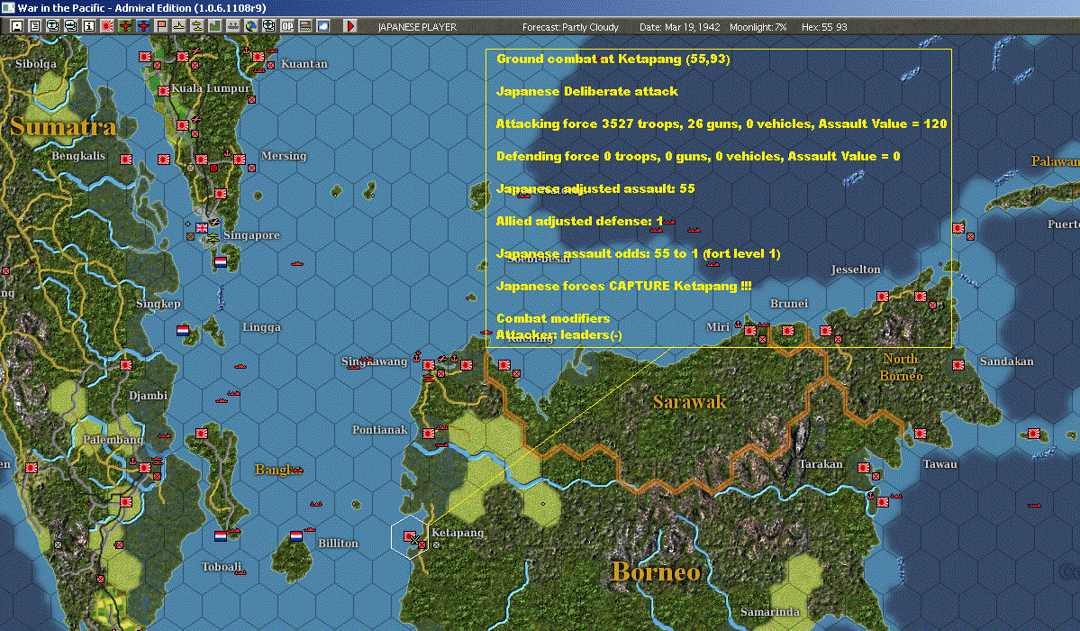The height and width of the screenshot is (631, 1080).
Task: Select the Japanese base at Jesselton
Action: click(883, 297)
